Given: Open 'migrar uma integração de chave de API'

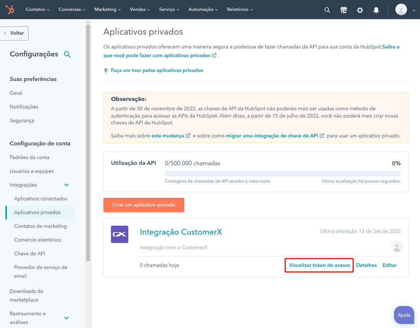Looking at the screenshot, I should [272, 136].
